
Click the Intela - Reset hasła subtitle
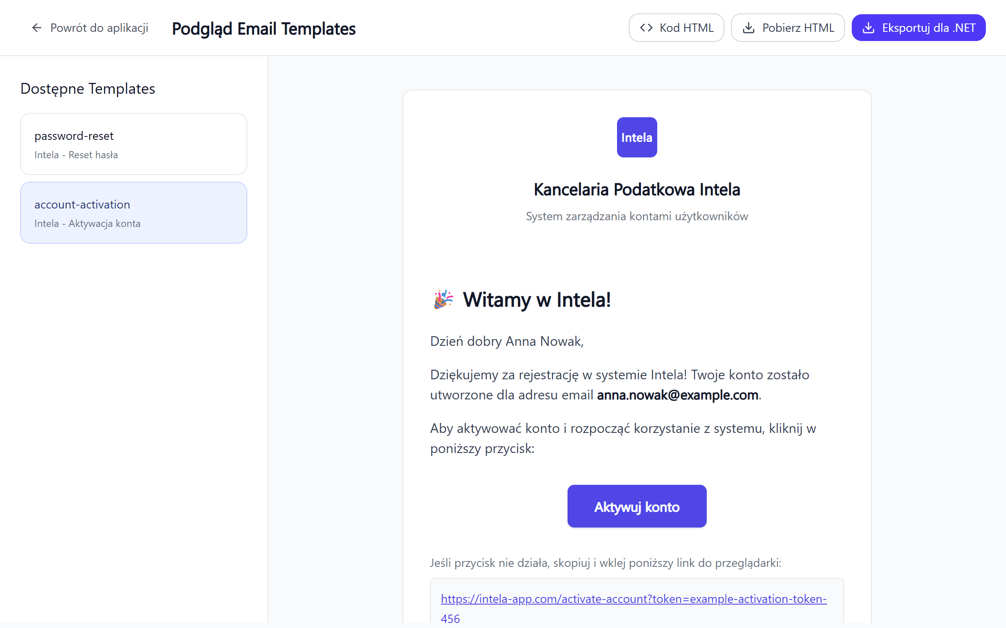coord(76,155)
